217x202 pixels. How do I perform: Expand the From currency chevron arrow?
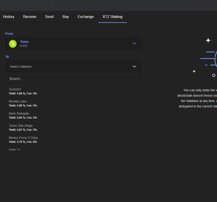(134, 44)
